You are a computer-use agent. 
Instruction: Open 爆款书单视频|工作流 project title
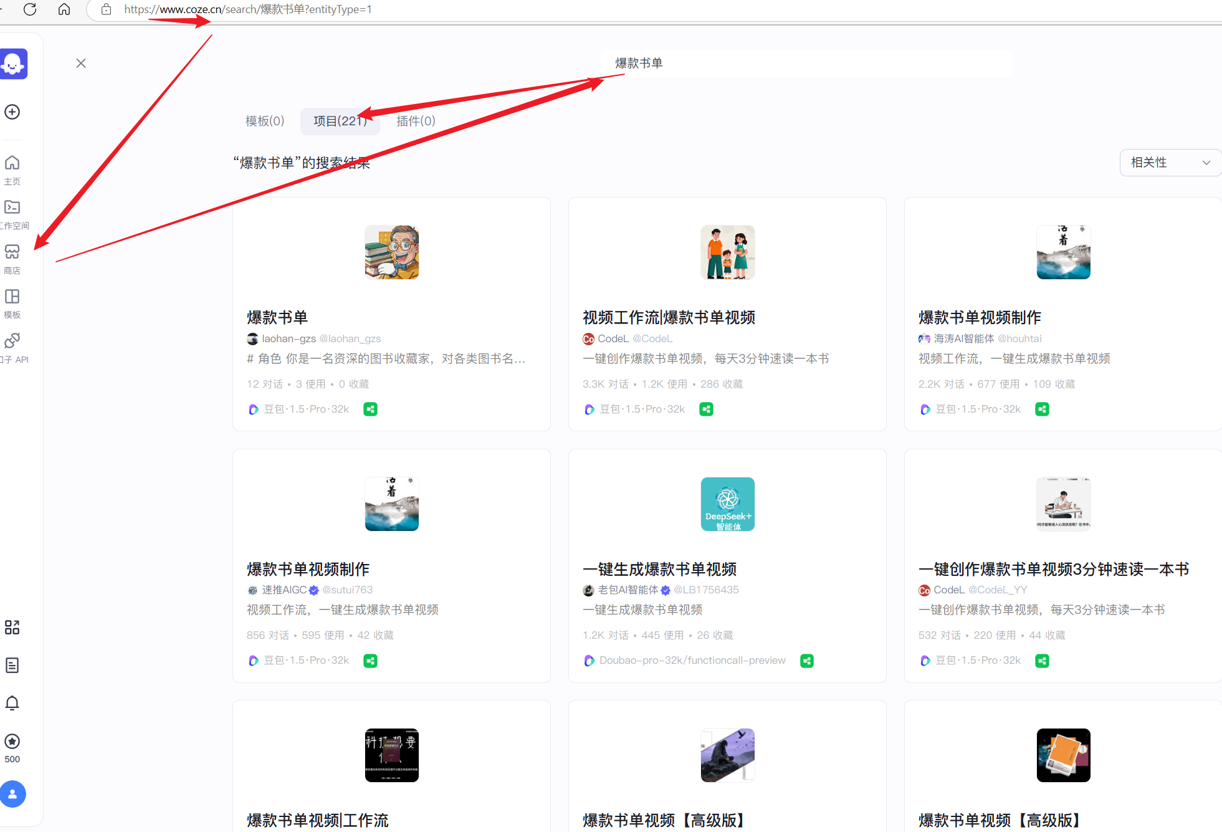318,820
